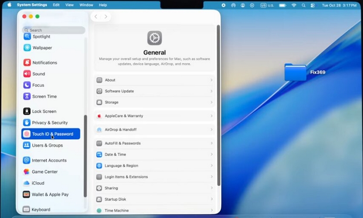Click the Time Machine row chevron

[x=211, y=210]
